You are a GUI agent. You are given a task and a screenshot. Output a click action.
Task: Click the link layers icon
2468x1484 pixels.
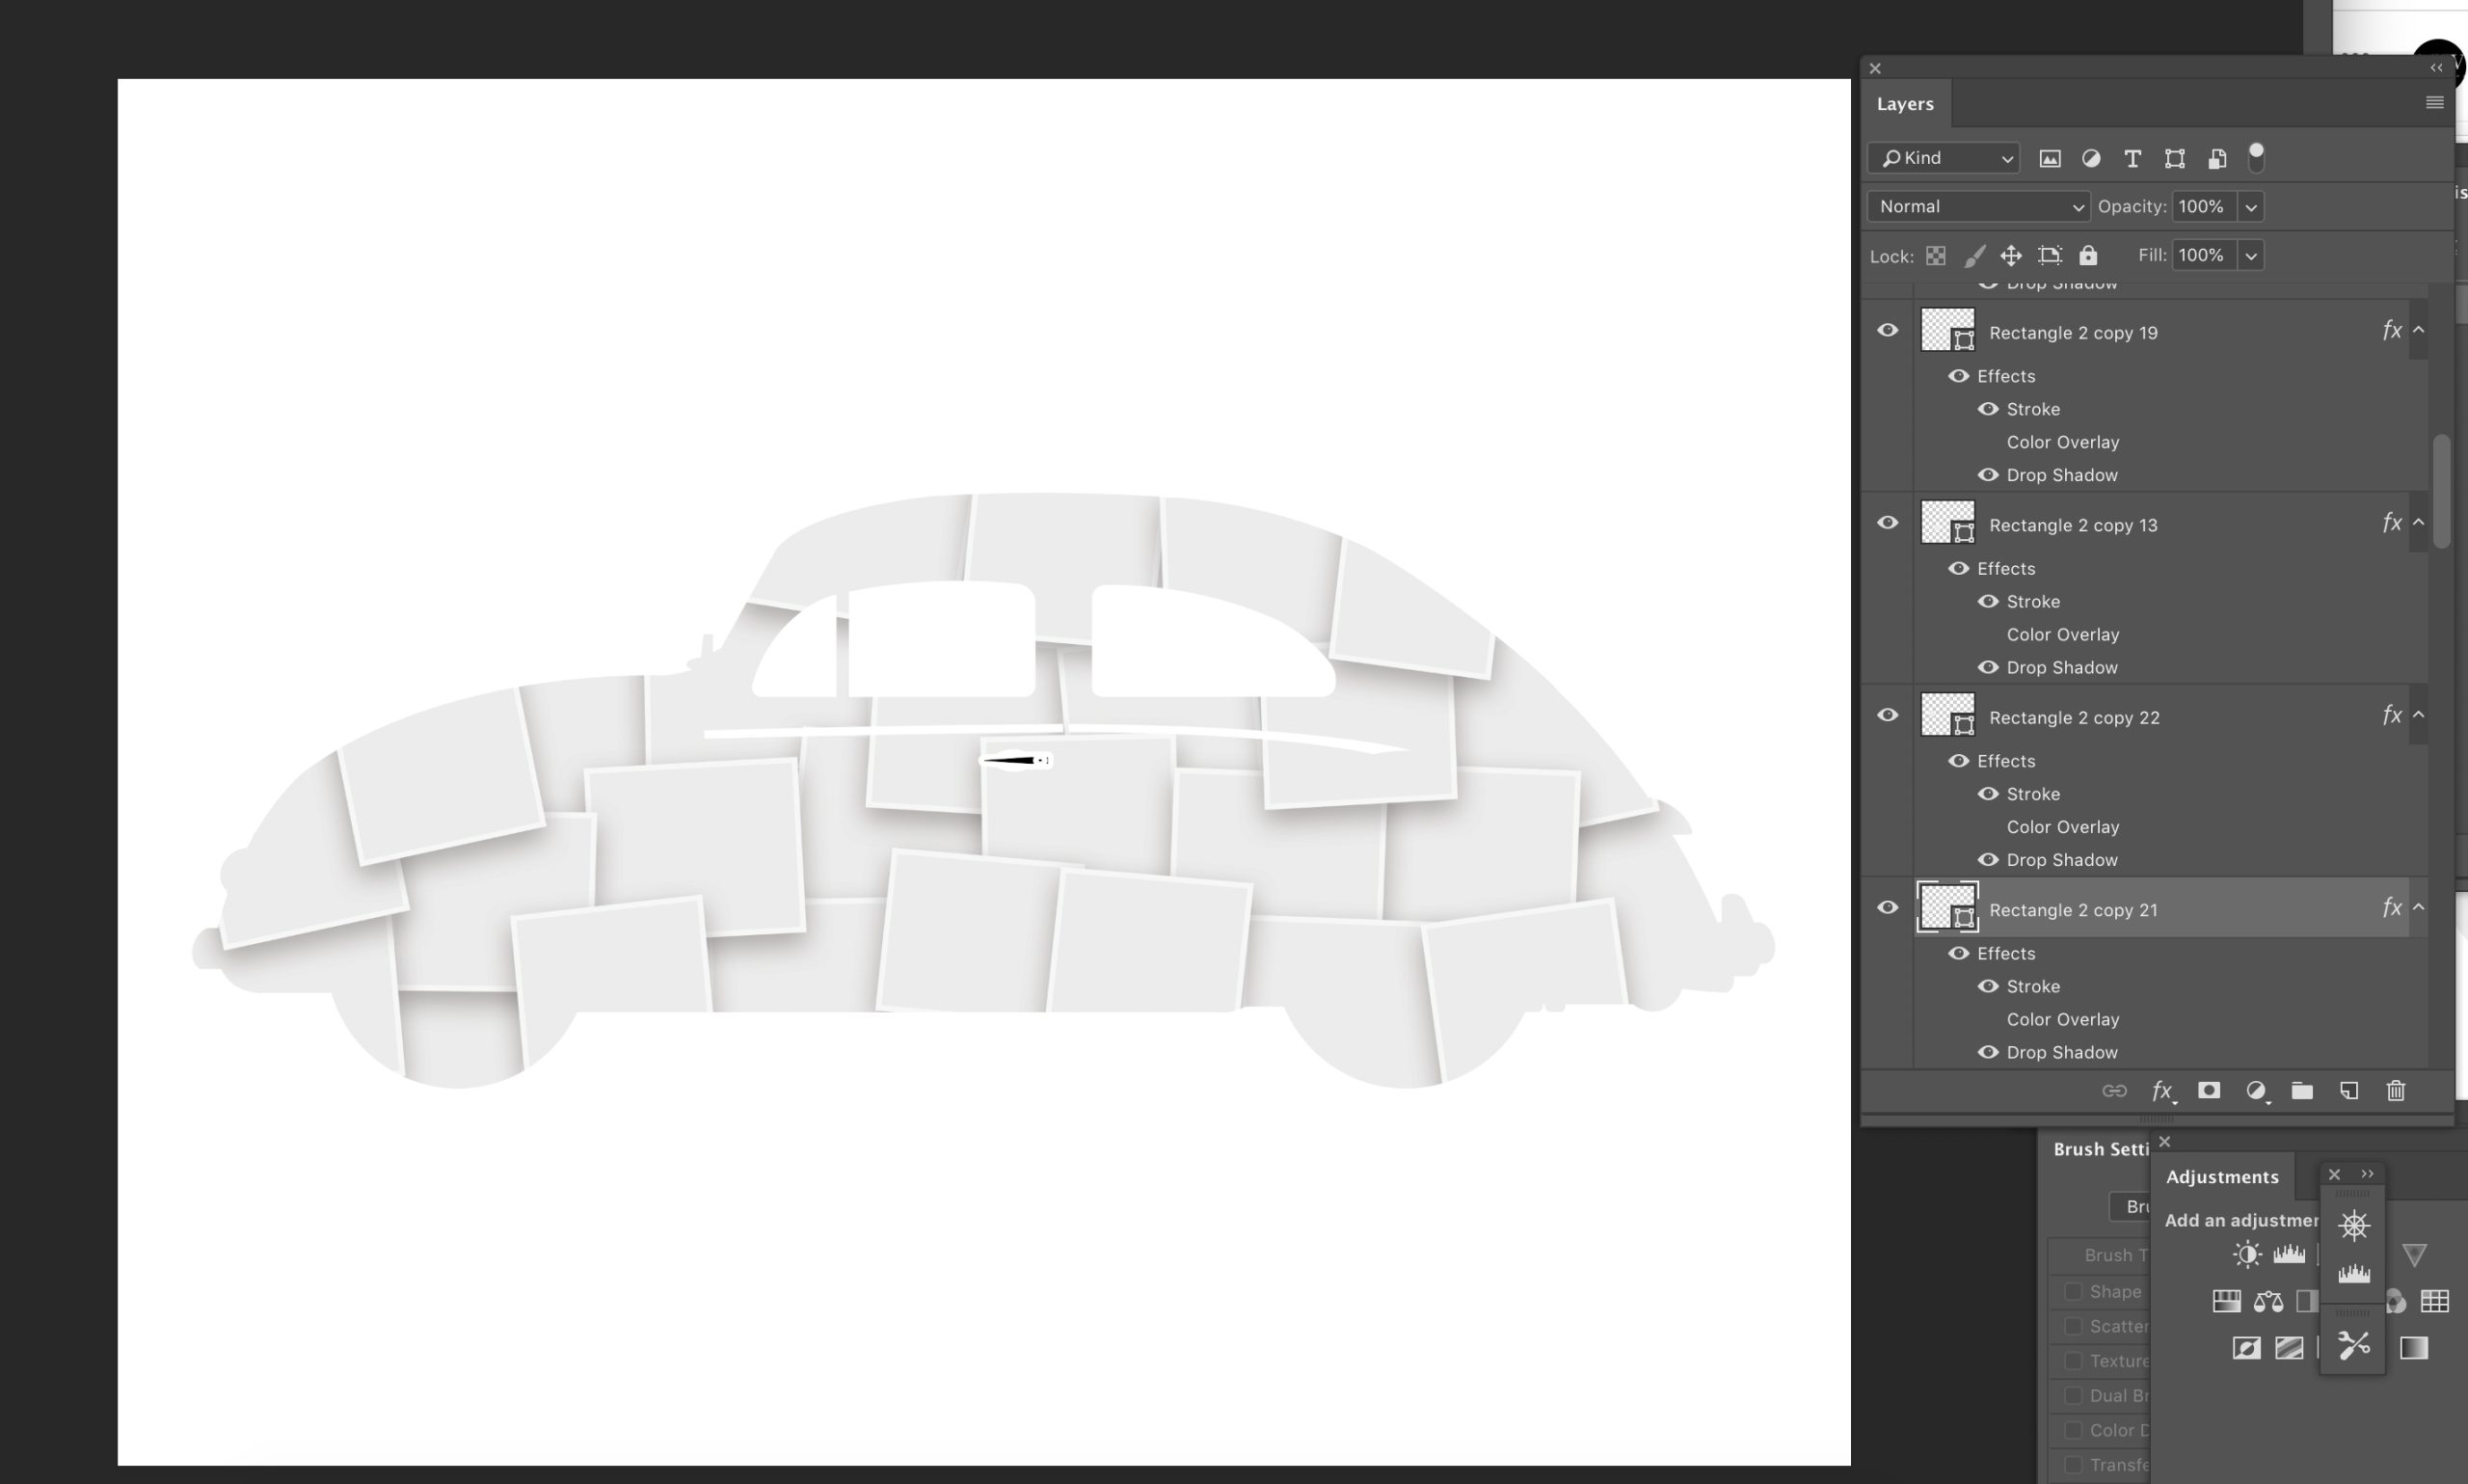click(x=2114, y=1091)
